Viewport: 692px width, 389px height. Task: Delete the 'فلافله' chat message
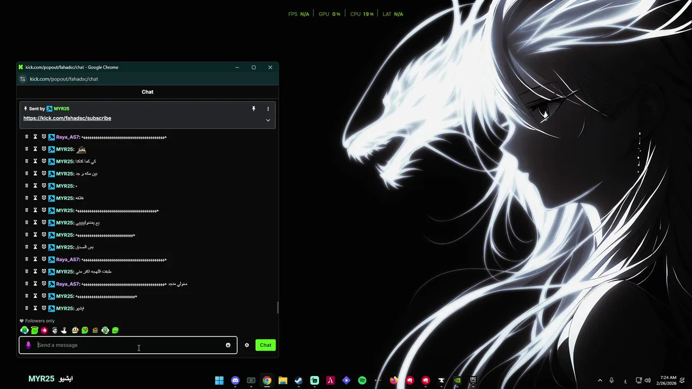pos(26,198)
